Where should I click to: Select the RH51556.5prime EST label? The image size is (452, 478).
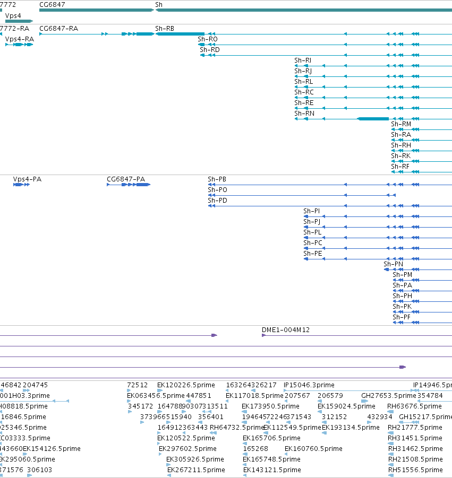(x=415, y=470)
